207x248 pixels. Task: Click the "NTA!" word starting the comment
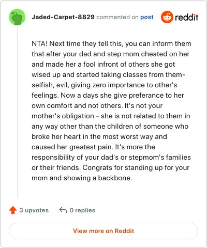[39, 43]
